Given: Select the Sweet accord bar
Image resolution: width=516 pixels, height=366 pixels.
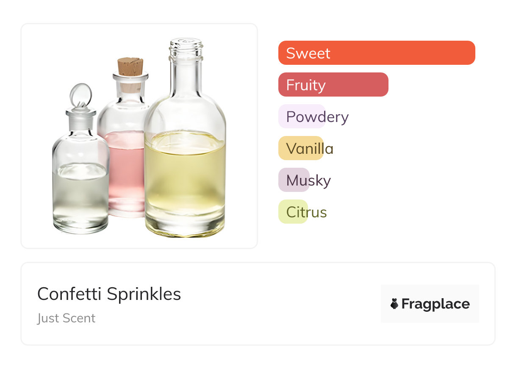Looking at the screenshot, I should click(376, 53).
